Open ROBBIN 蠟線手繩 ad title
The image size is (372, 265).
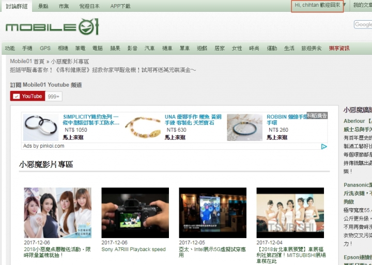click(287, 120)
